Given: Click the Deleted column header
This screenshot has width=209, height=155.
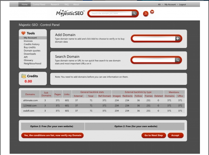Looking at the screenshot, I should 158,96.
